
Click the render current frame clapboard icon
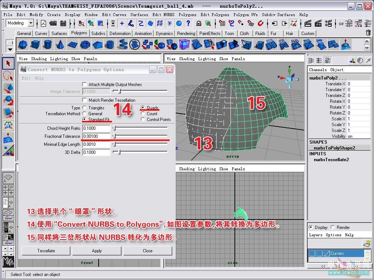coord(308,23)
